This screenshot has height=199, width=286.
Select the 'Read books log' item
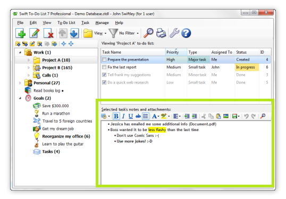point(47,91)
